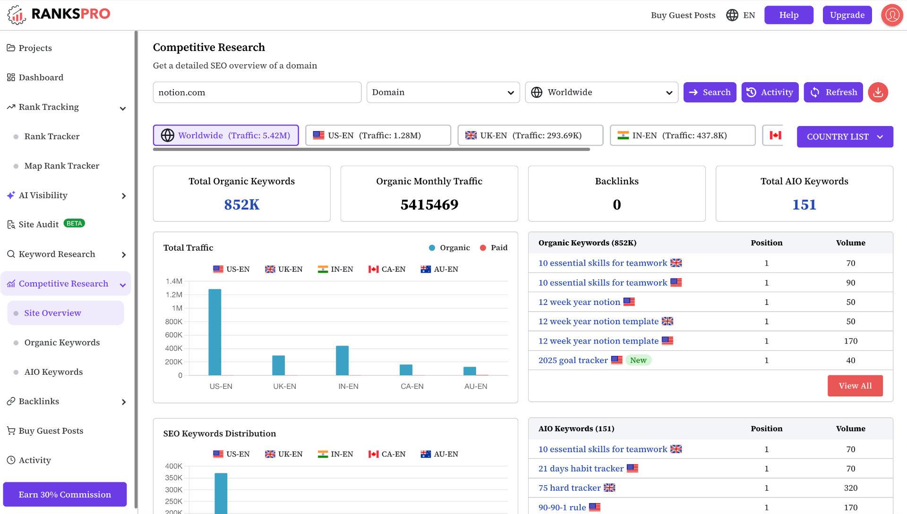Image resolution: width=907 pixels, height=514 pixels.
Task: Open AIO Keywords sidebar item
Action: 53,372
